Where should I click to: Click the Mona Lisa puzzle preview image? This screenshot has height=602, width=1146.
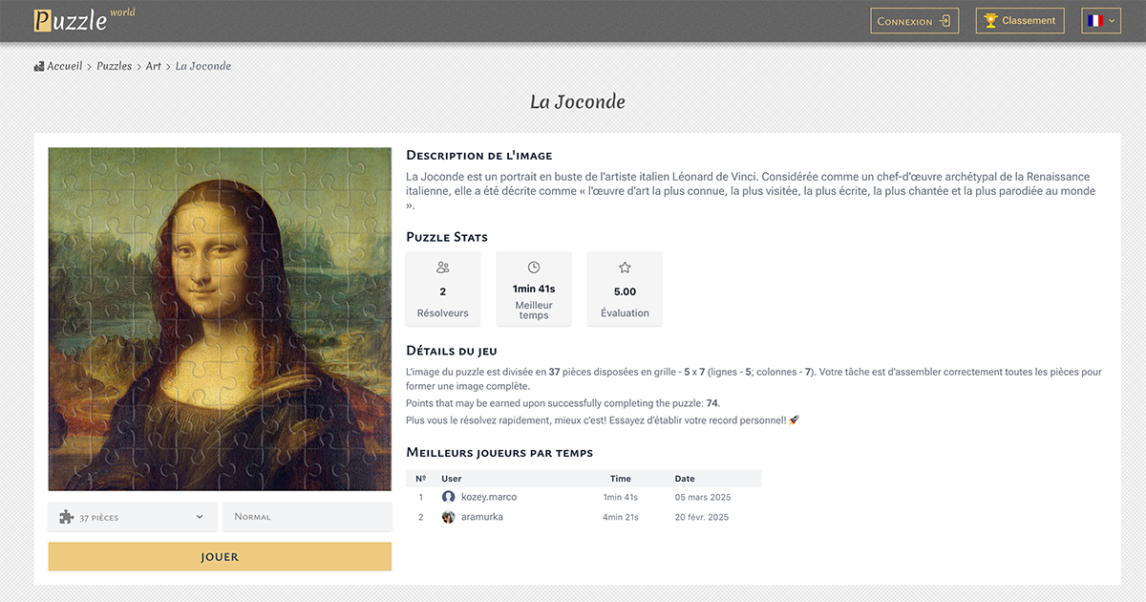pos(219,317)
